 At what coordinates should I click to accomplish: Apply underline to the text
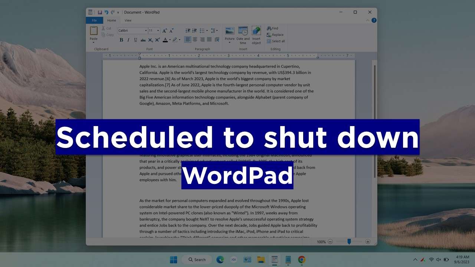tap(136, 40)
